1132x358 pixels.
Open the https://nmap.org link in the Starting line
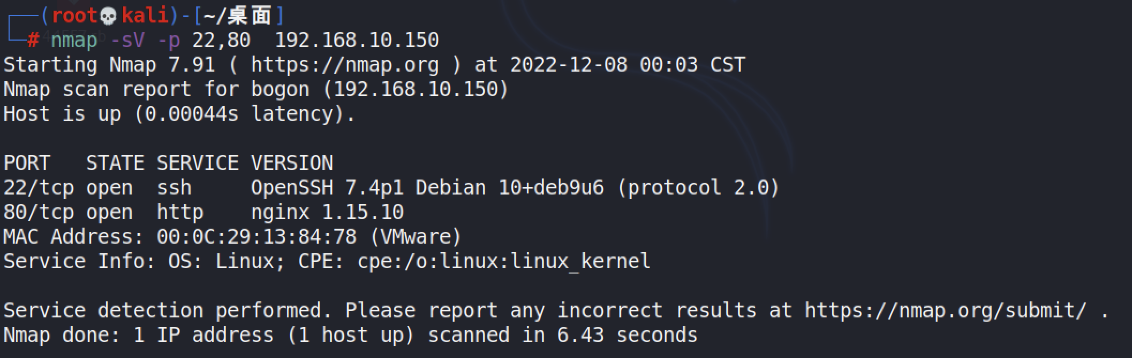point(344,65)
